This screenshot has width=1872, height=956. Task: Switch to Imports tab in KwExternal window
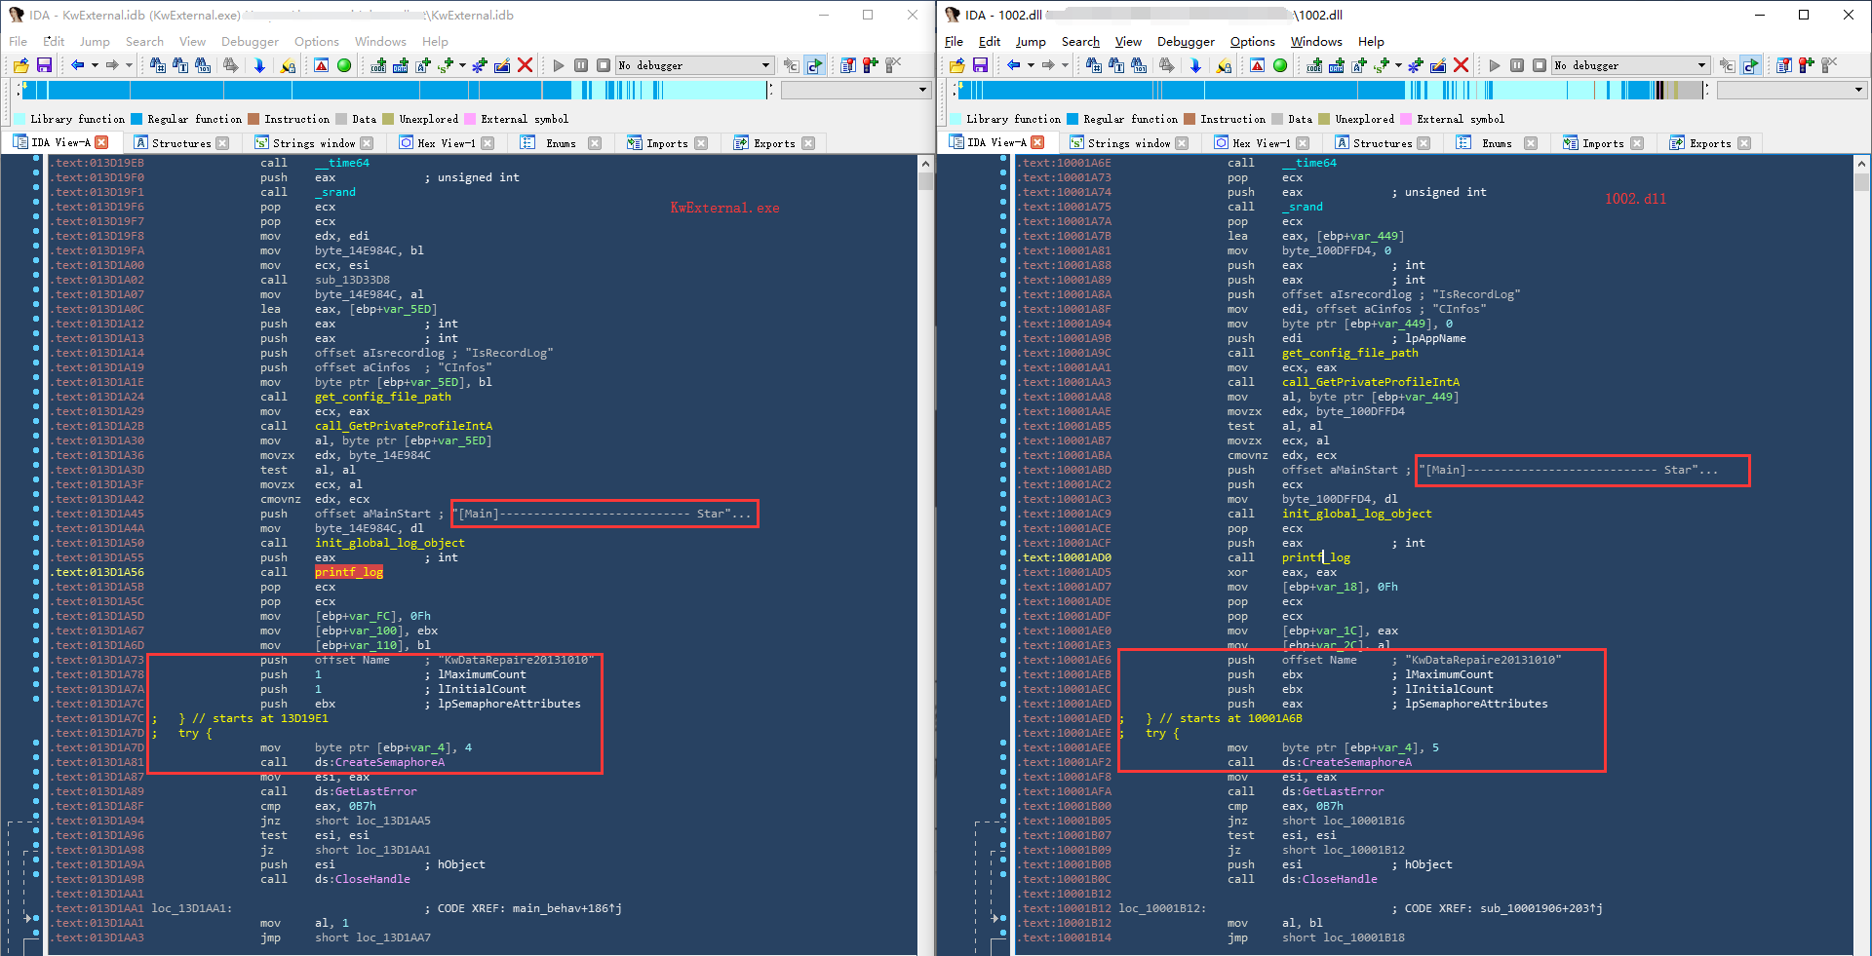(x=667, y=143)
